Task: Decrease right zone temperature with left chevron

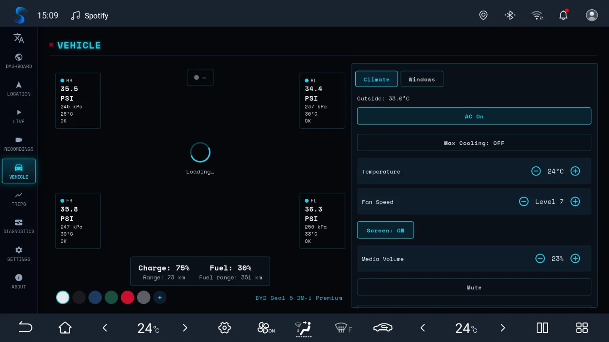Action: click(x=422, y=328)
